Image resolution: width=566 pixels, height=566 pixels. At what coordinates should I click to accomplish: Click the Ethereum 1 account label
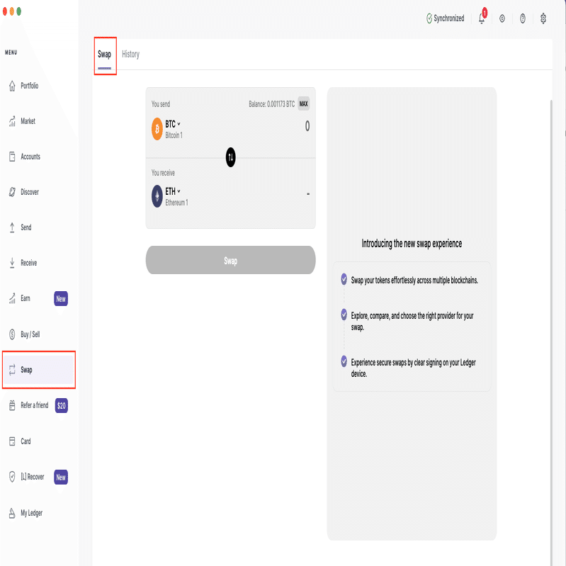(x=176, y=203)
